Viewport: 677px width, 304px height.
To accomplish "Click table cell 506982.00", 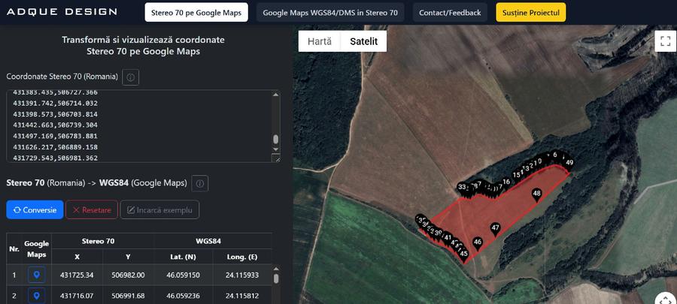I will [128, 275].
